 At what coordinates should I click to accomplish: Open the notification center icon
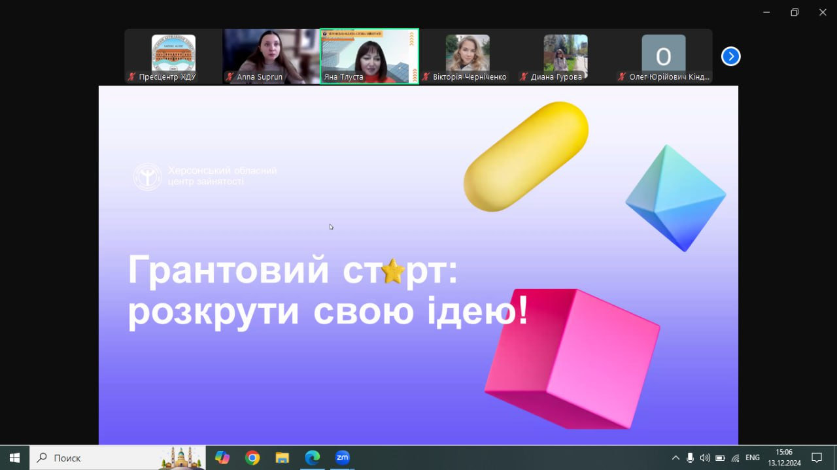tap(817, 458)
